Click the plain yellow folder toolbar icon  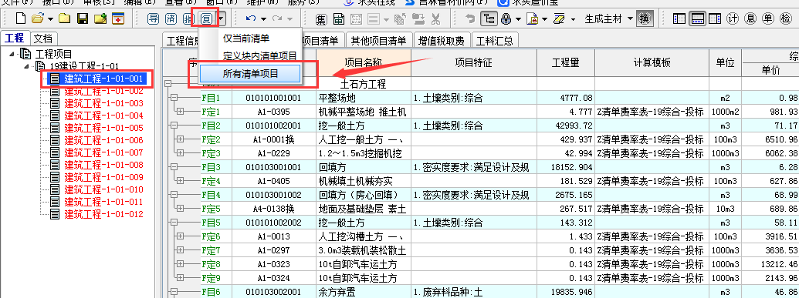(64, 19)
